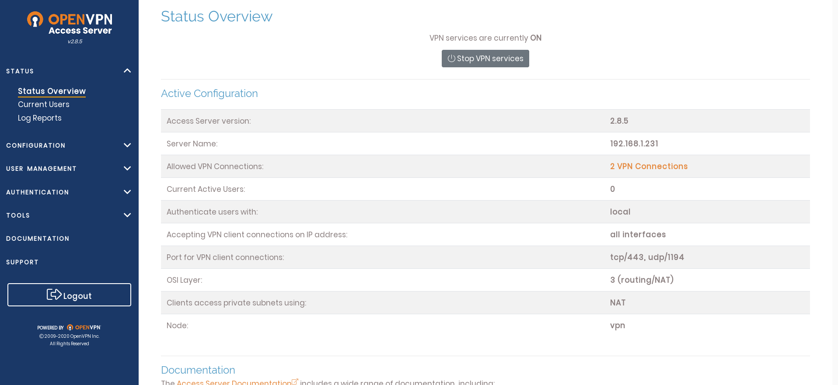Expand the CONFIGURATION section chevron

pyautogui.click(x=127, y=145)
